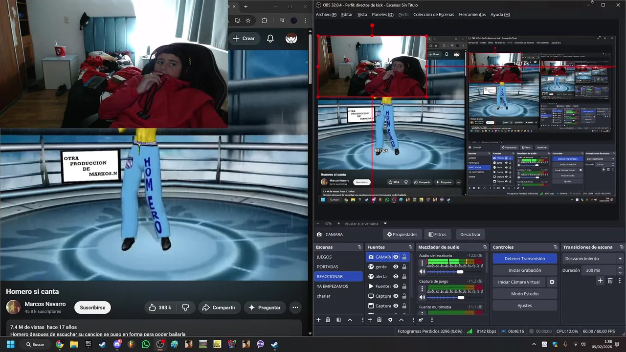Open the Vista menu

362,15
